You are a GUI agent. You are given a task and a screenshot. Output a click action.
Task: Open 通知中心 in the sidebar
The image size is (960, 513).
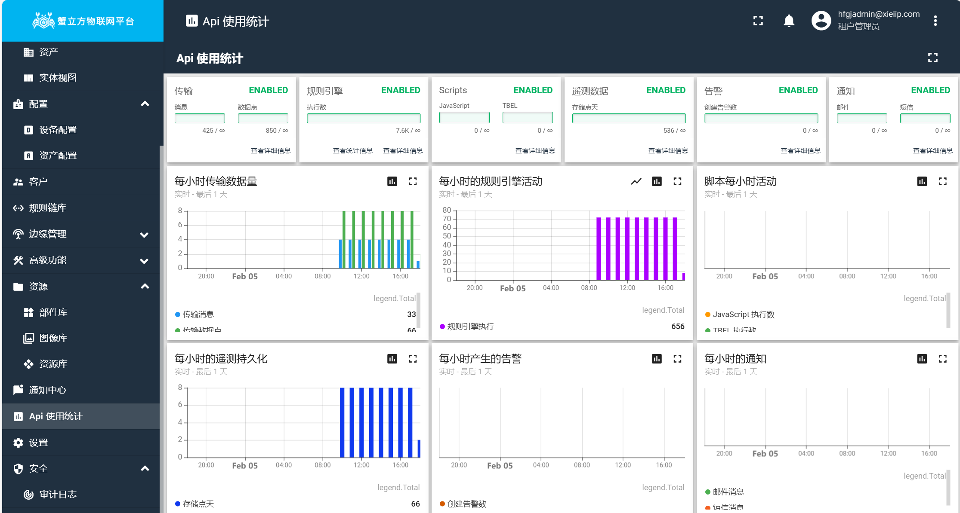pos(81,390)
